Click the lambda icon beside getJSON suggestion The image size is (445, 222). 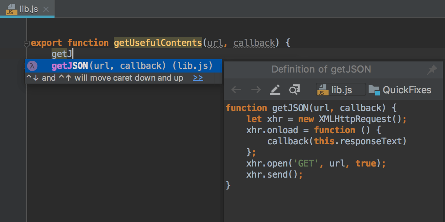point(32,66)
